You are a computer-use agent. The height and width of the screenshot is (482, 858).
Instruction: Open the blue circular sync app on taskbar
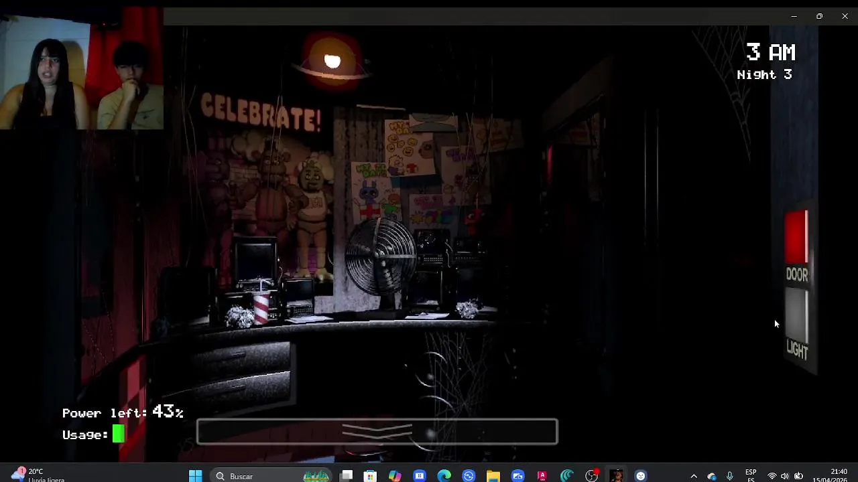469,476
